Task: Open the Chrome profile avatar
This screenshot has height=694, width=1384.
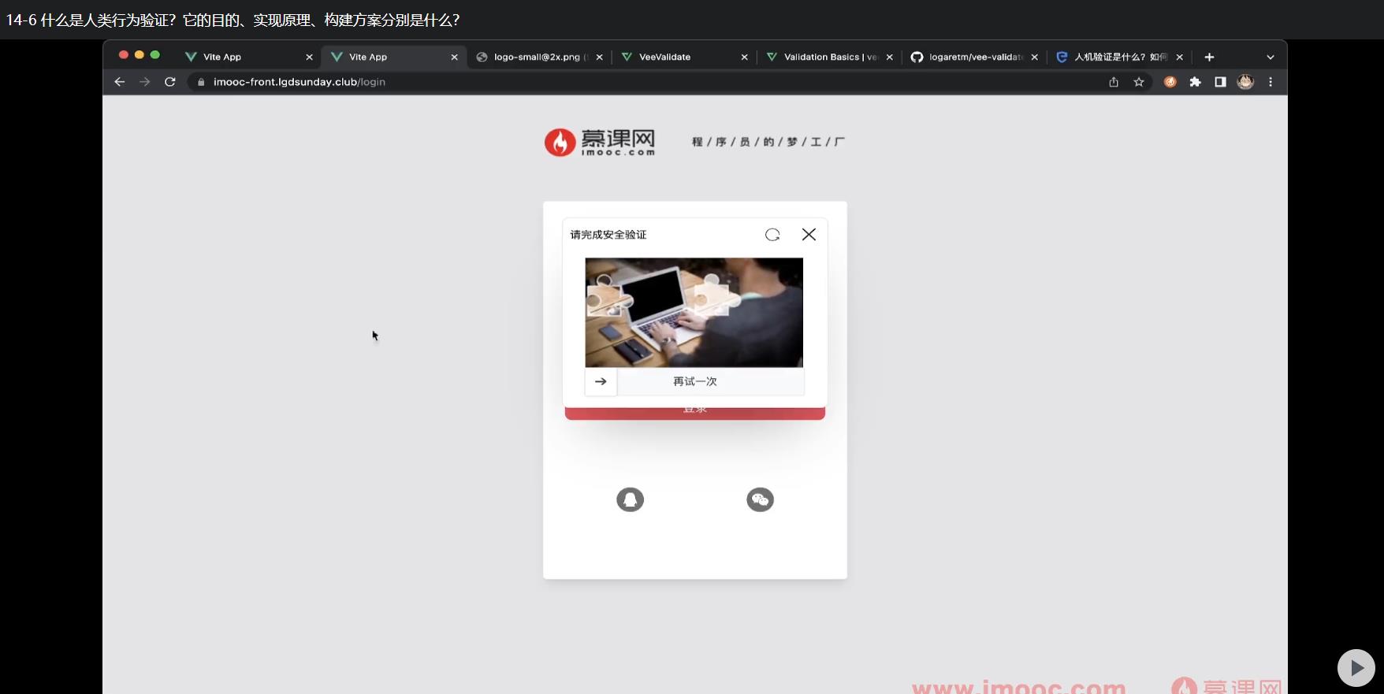Action: [1245, 82]
